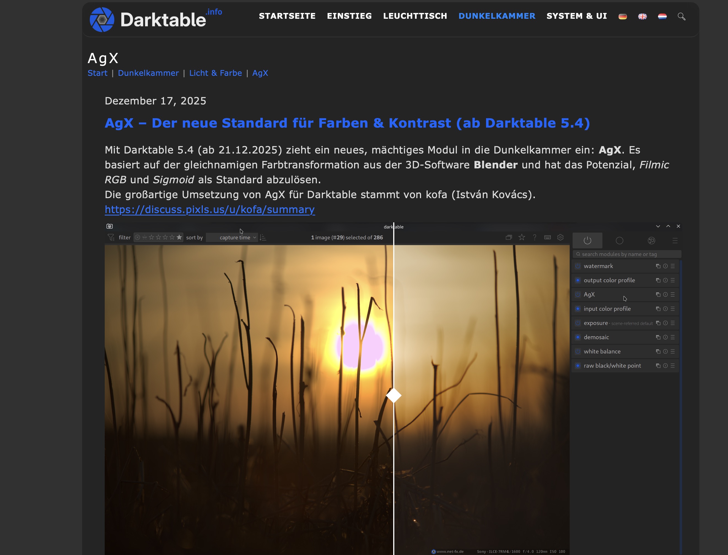
Task: Switch site language to the German flag
Action: 622,16
